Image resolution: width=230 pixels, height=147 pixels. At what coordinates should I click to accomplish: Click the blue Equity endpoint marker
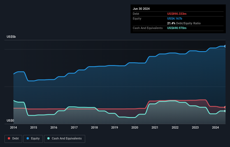click(225, 46)
